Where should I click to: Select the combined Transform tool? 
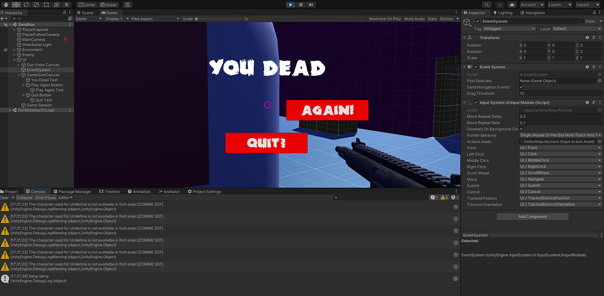(56, 4)
